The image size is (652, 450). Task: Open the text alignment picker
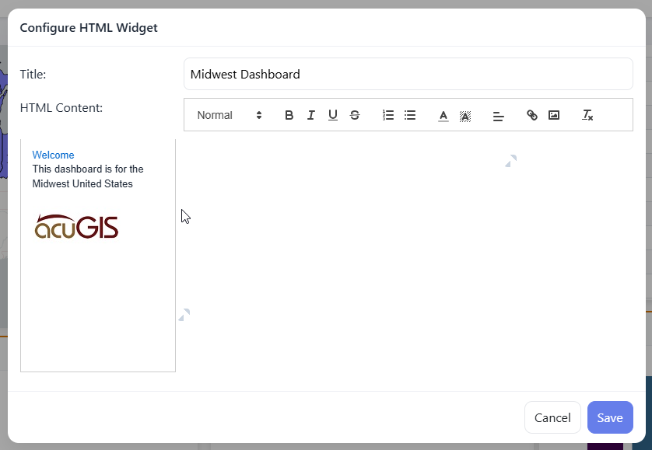(499, 115)
